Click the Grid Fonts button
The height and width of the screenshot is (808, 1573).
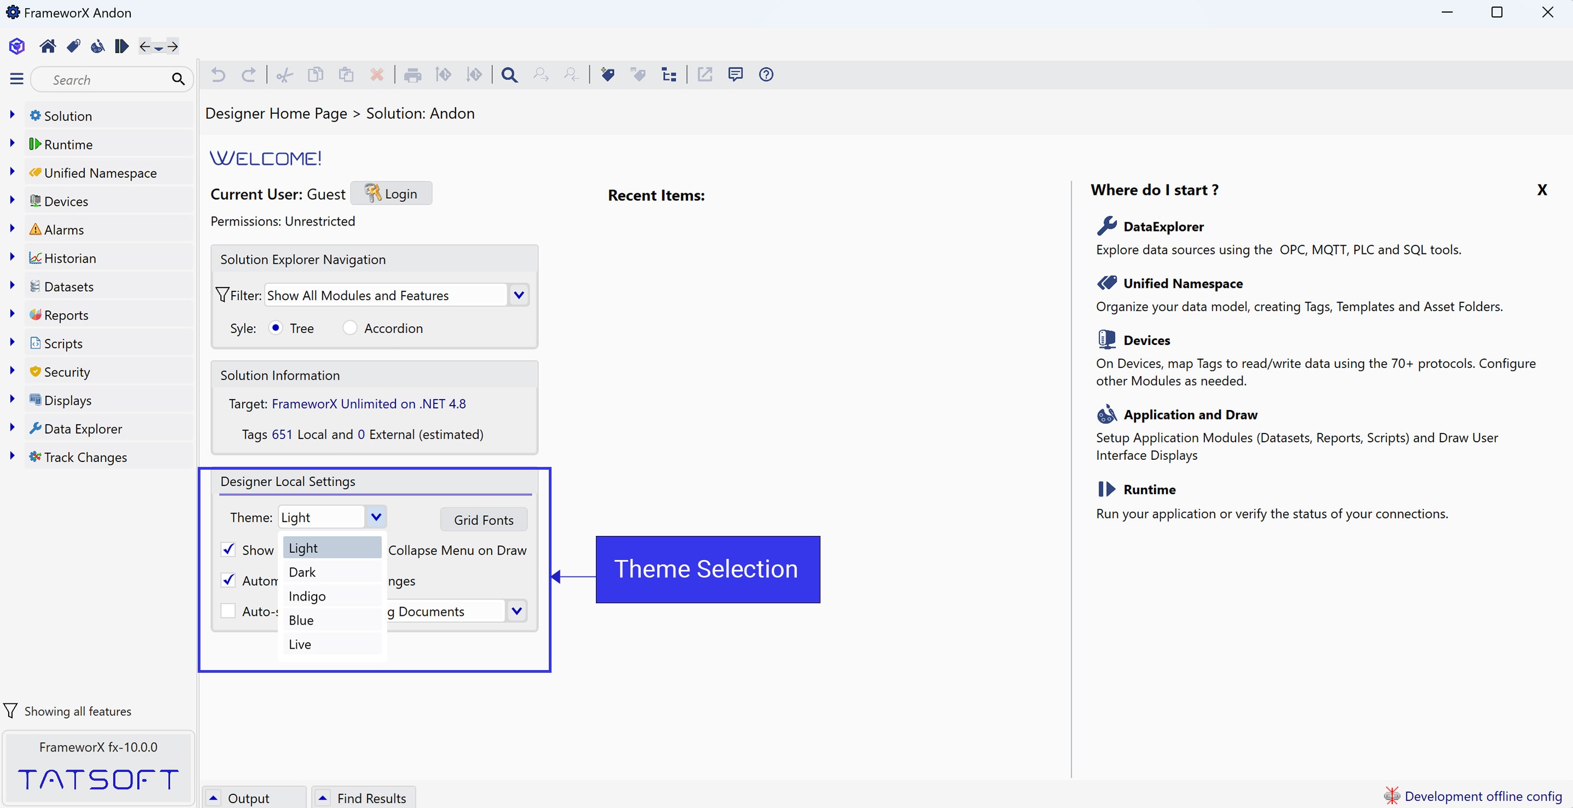pos(484,520)
